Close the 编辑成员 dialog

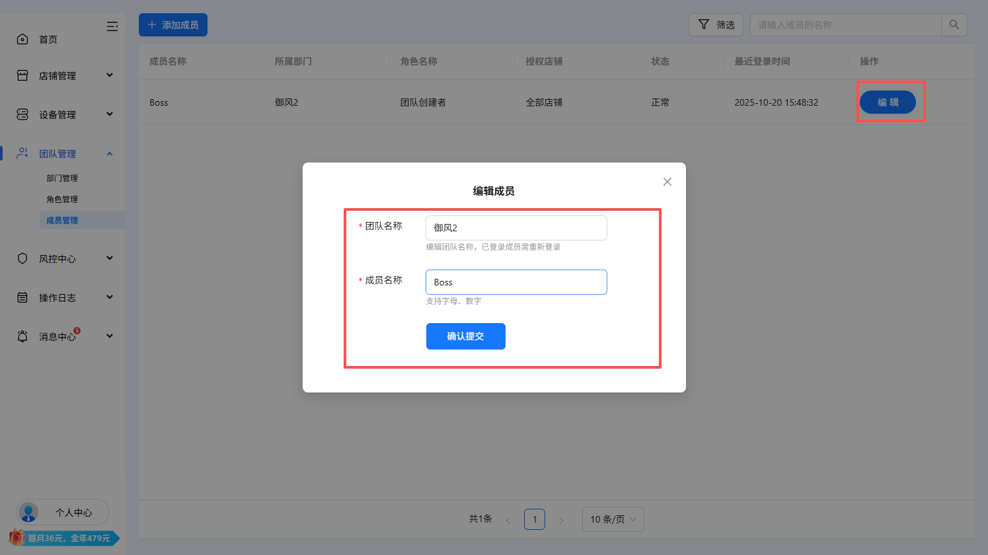point(667,182)
